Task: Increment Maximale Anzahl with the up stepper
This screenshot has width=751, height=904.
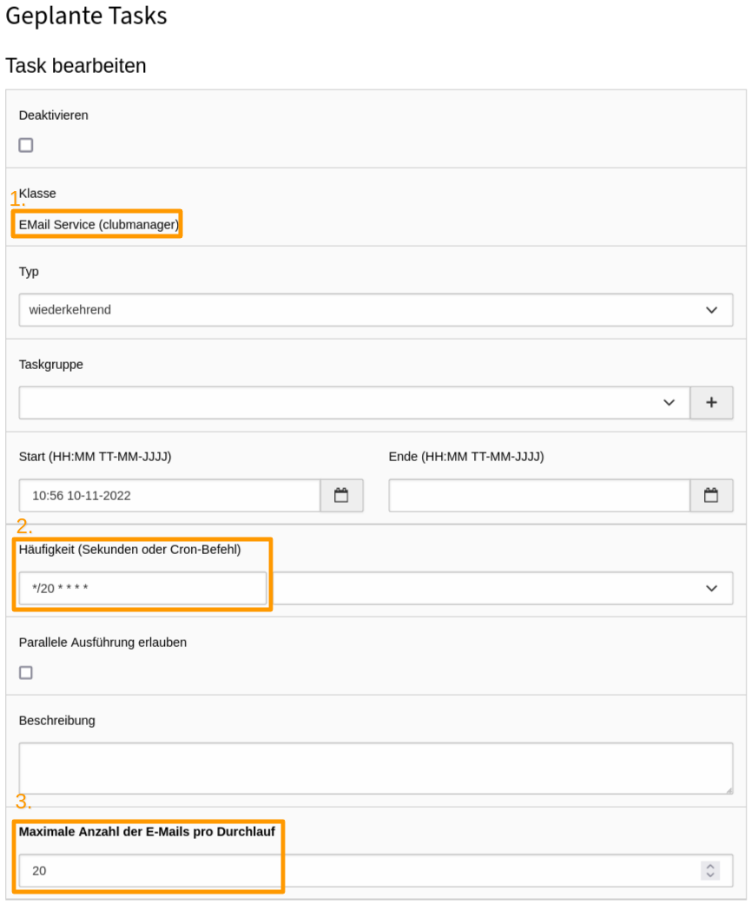Action: point(709,867)
